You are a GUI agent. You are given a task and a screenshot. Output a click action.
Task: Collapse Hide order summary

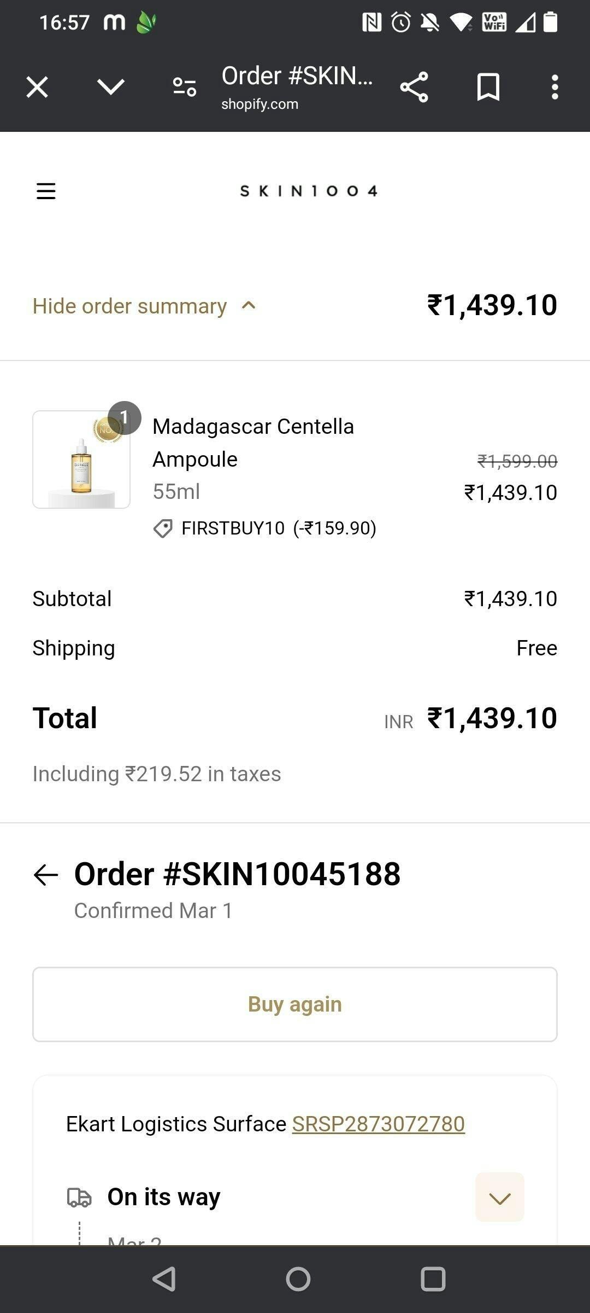coord(144,306)
